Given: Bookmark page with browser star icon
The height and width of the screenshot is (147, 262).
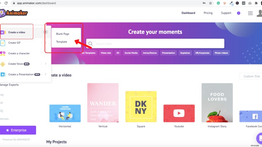Looking at the screenshot, I should [210, 3].
